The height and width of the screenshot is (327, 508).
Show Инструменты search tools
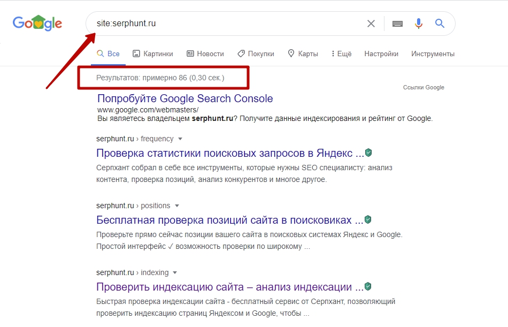(433, 54)
